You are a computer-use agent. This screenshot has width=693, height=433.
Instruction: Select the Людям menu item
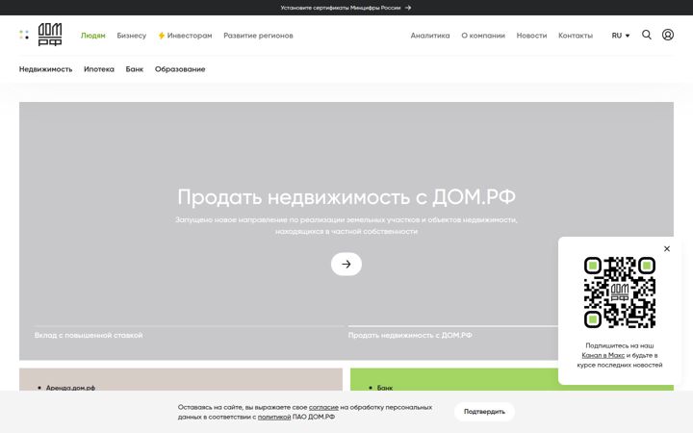(x=92, y=36)
